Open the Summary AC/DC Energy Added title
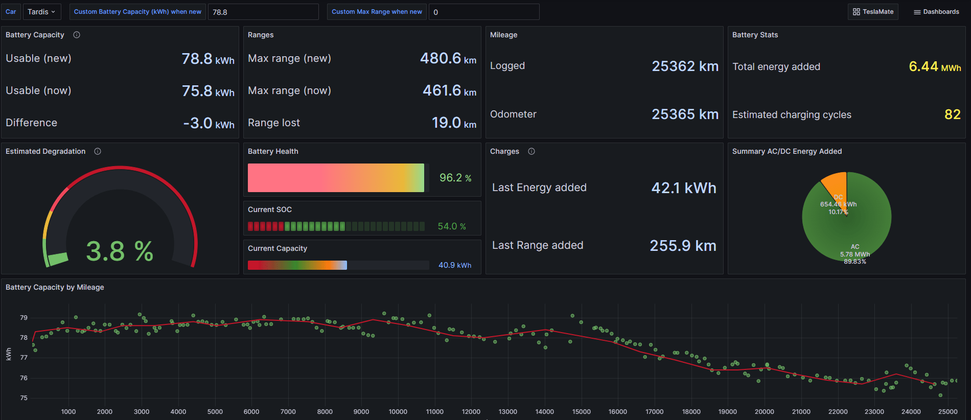The width and height of the screenshot is (971, 420). coord(787,151)
